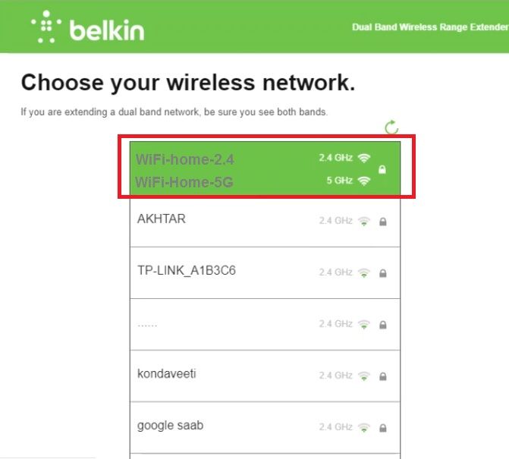509x459 pixels.
Task: Click the lock icon on google saab row
Action: [383, 428]
